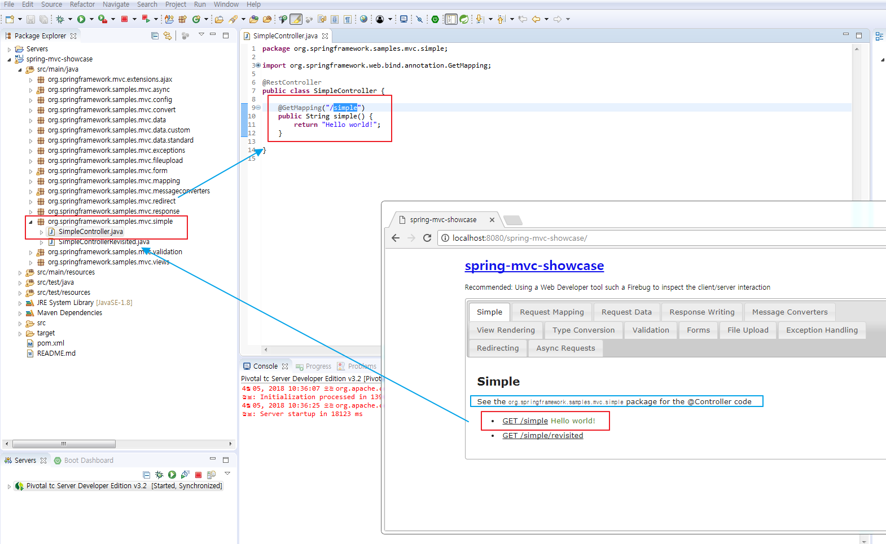Click the New wizard toolbar icon

(10, 19)
